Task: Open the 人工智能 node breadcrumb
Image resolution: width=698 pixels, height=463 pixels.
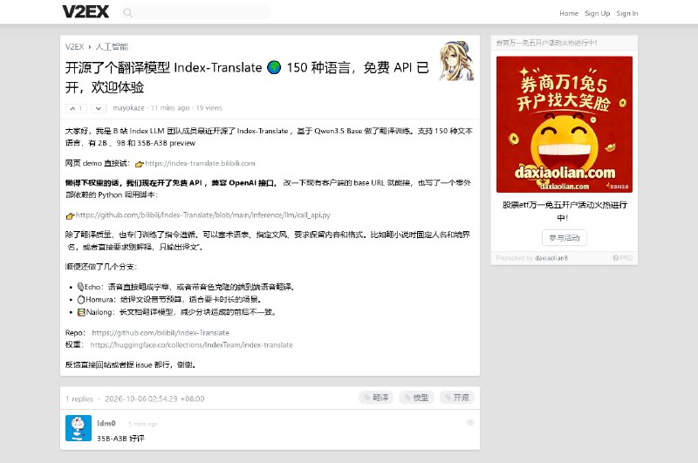Action: pyautogui.click(x=112, y=47)
